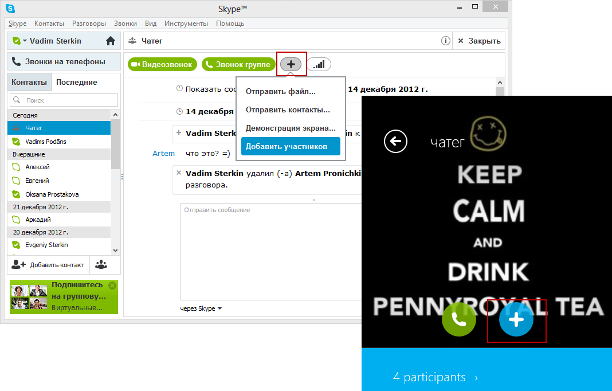
Task: Click the Подпишитесь на группову... ad banner
Action: tap(64, 297)
